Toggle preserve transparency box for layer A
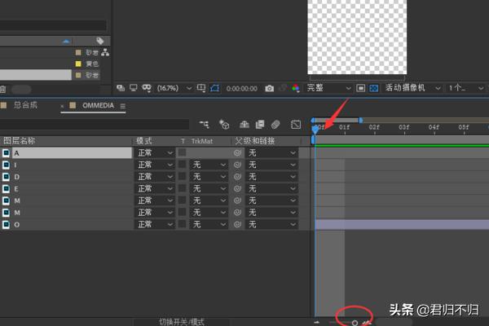Viewport: 489px width, 326px height. point(182,152)
